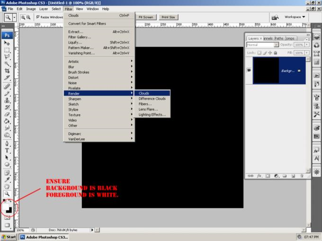The width and height of the screenshot is (322, 241).
Task: Click the Zoom Out icon in options bar
Action: click(x=28, y=17)
